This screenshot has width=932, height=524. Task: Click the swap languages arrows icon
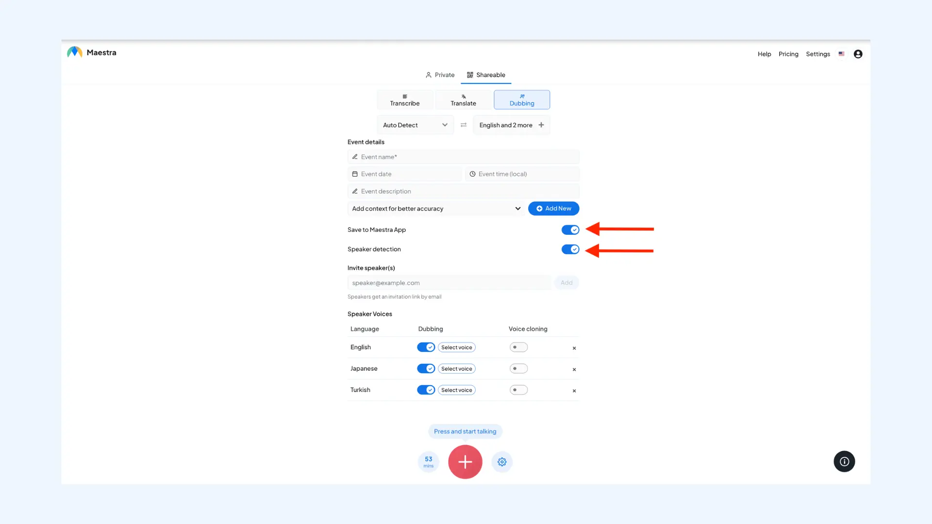464,125
